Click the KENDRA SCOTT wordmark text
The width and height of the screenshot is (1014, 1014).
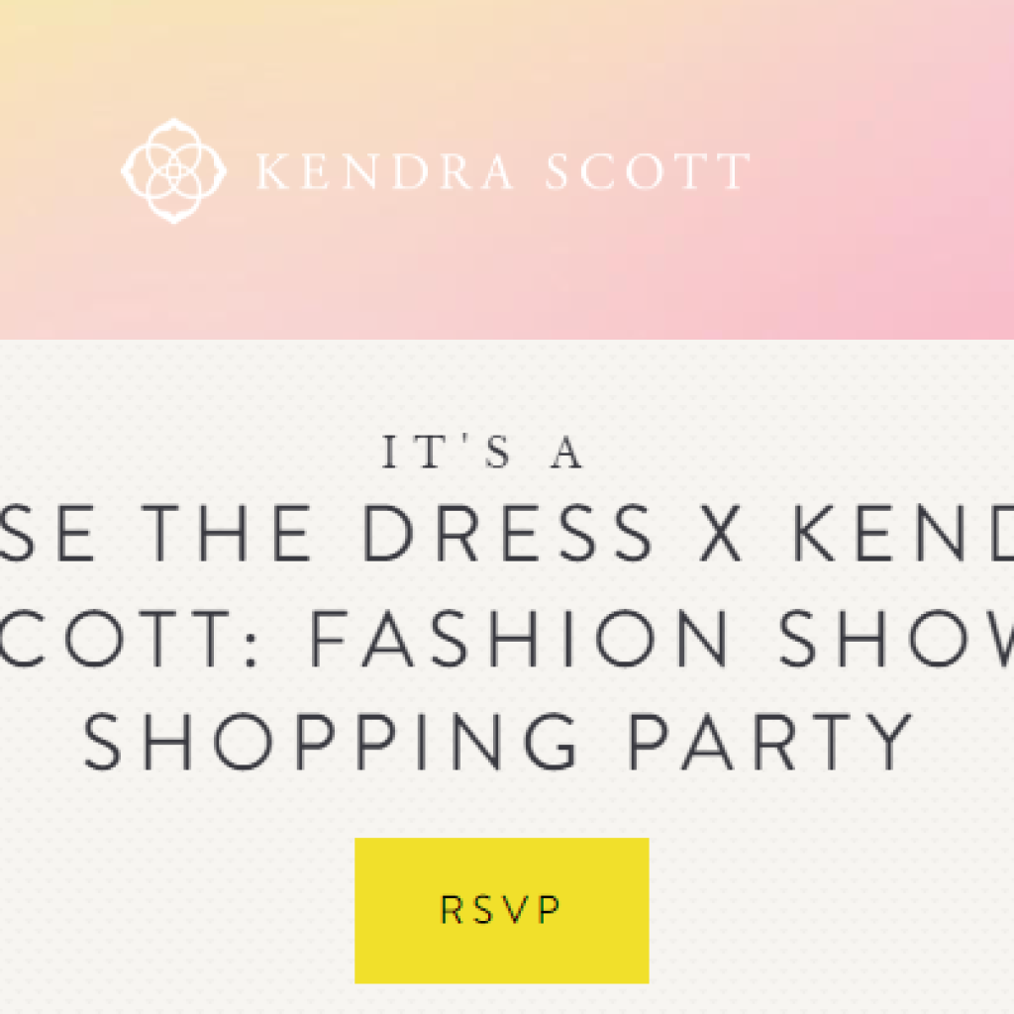point(501,170)
